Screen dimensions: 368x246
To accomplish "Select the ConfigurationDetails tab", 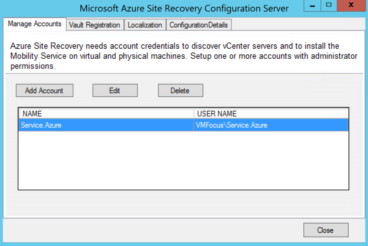I will click(199, 25).
